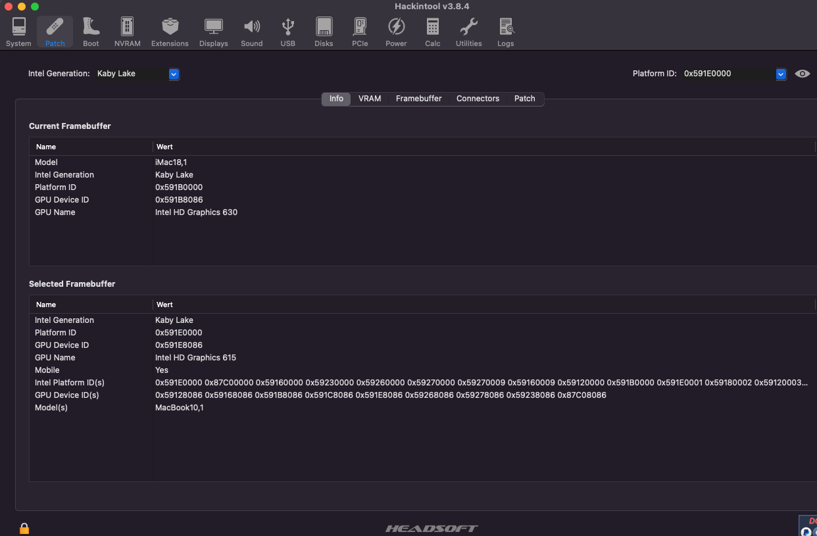
Task: Select the 0x591E0000 Platform ID value in Selected Framebuffer
Action: pos(179,333)
